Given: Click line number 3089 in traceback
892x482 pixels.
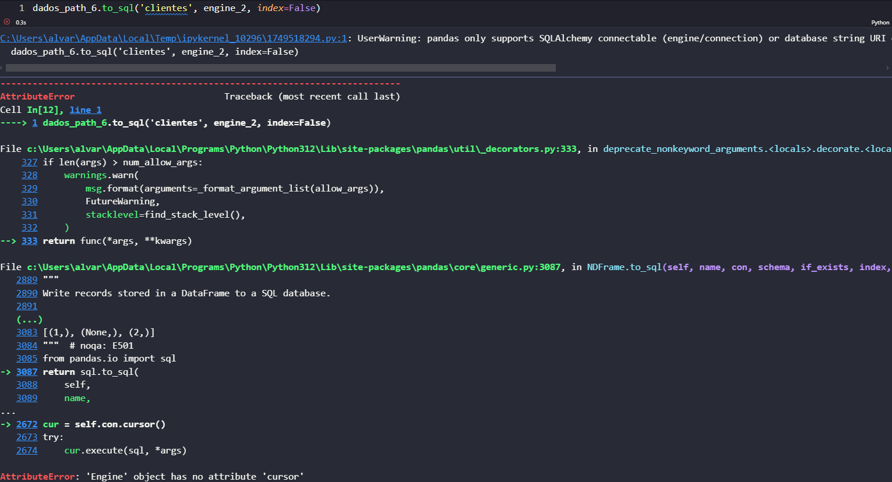Looking at the screenshot, I should (x=27, y=398).
